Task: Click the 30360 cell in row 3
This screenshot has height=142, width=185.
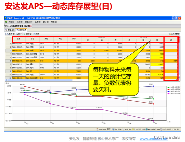Action: click(x=102, y=51)
